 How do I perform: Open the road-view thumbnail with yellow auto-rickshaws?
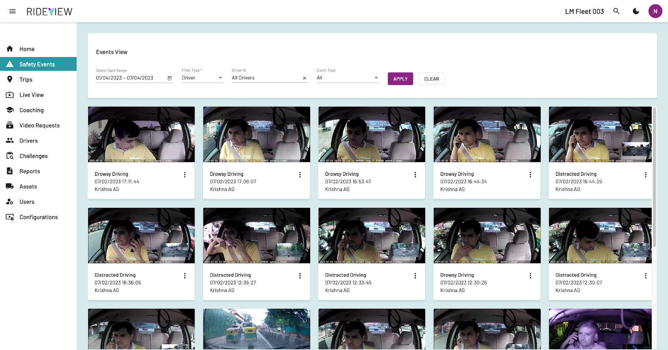coord(257,329)
